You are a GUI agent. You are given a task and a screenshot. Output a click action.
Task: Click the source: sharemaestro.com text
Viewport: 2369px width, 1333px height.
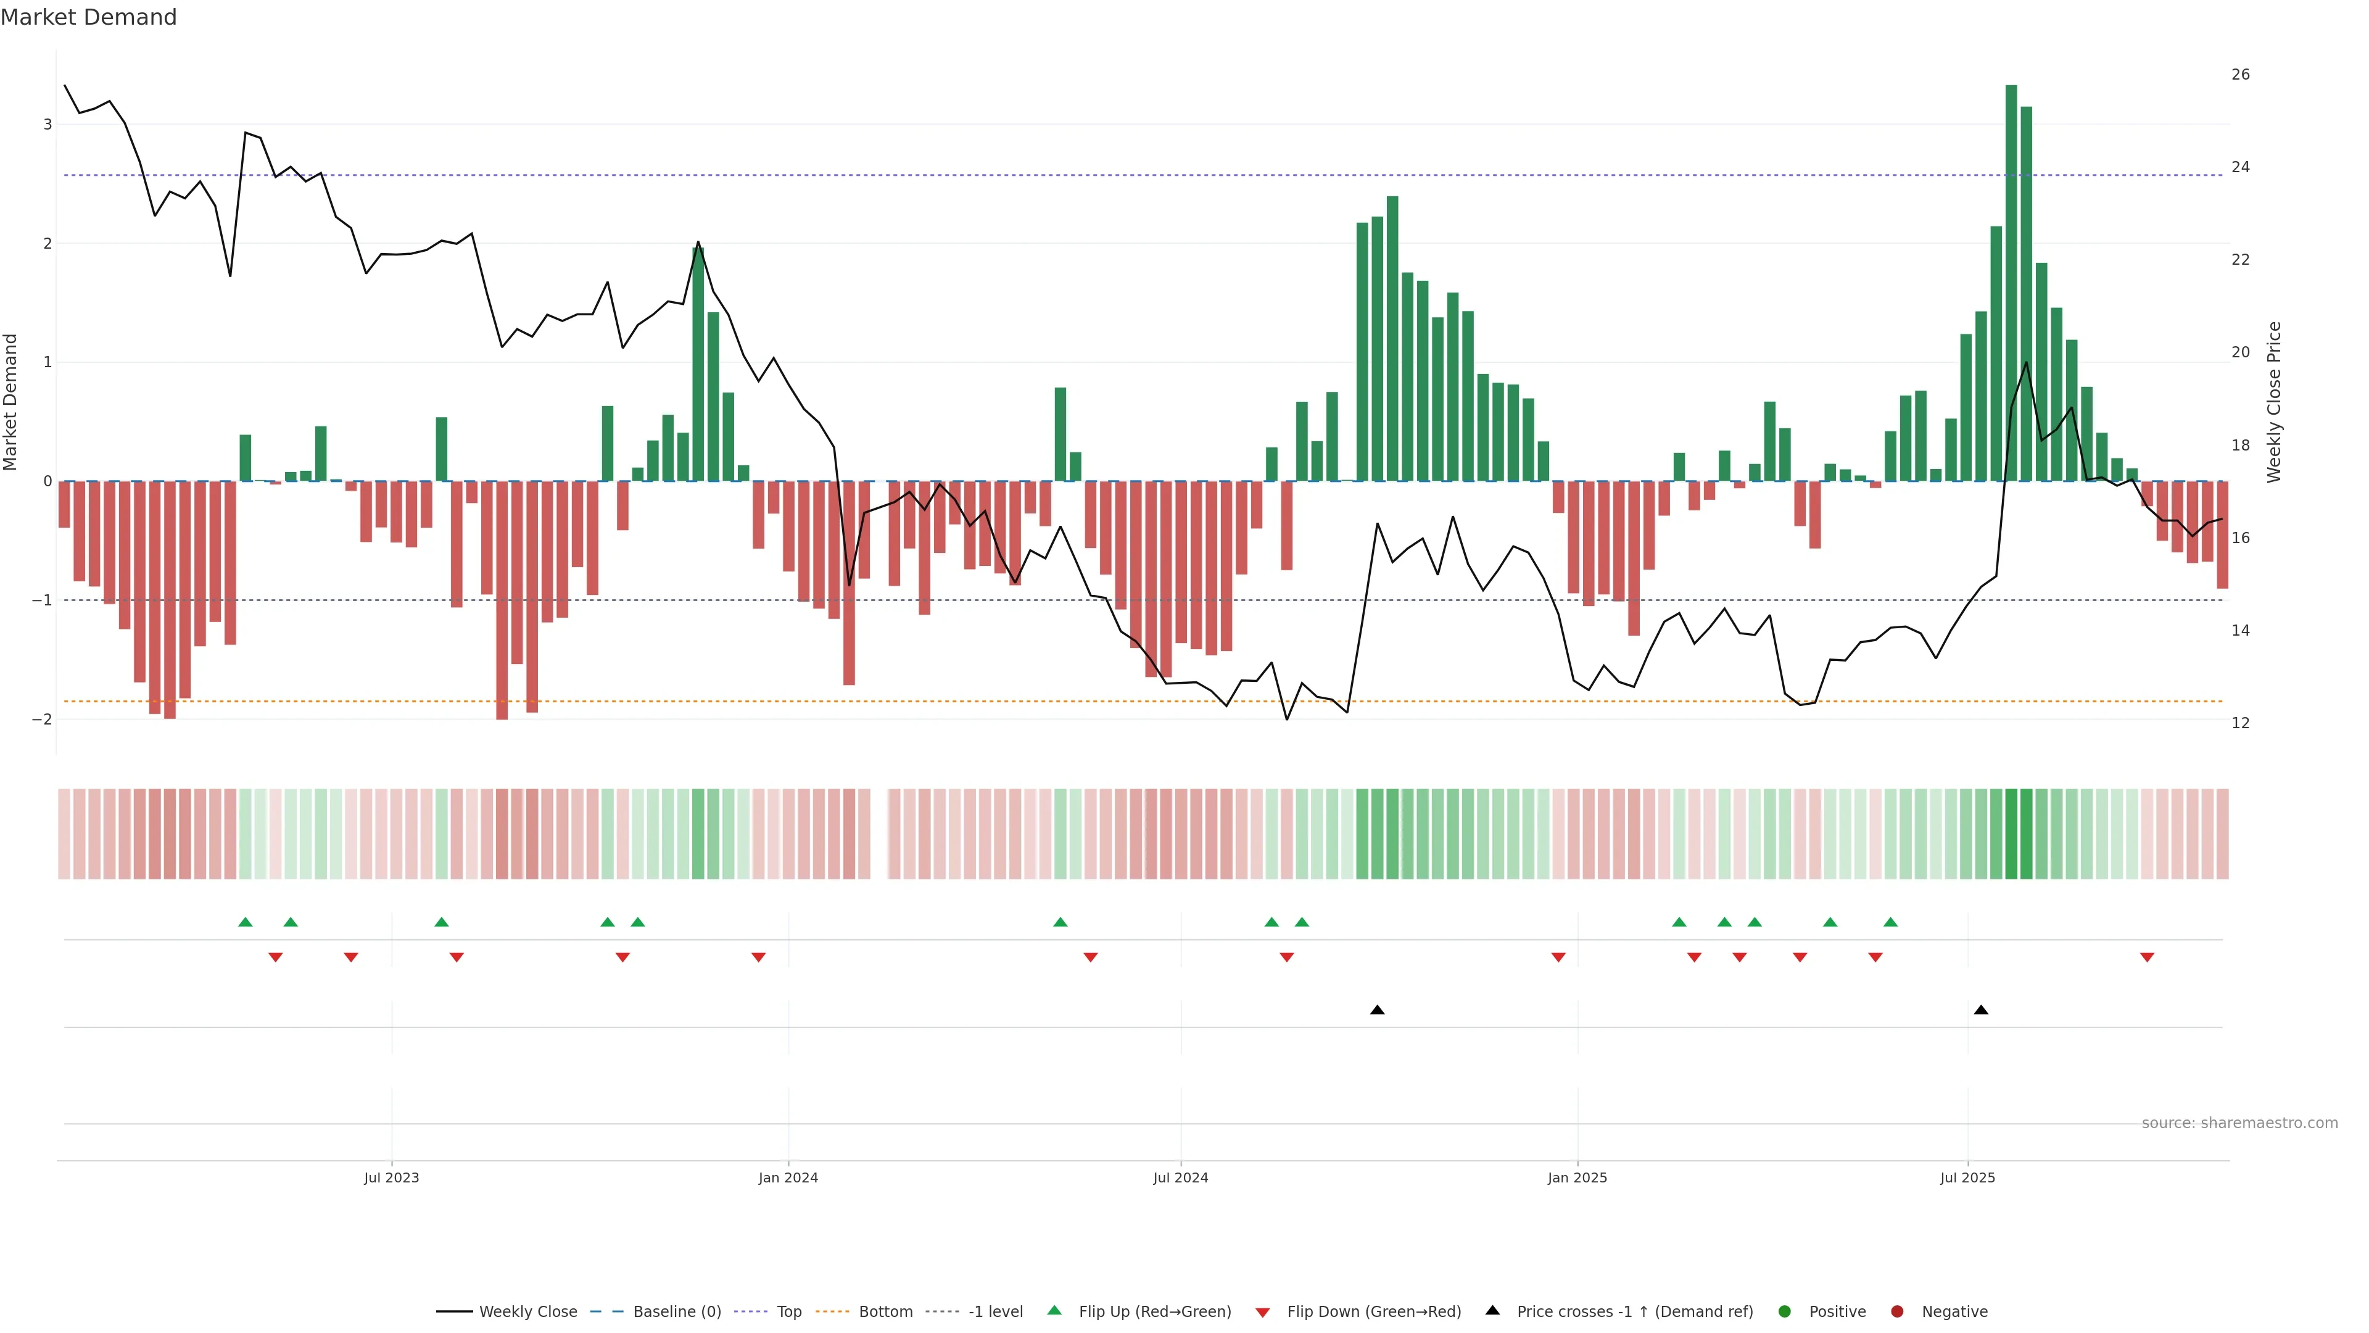click(2239, 1123)
